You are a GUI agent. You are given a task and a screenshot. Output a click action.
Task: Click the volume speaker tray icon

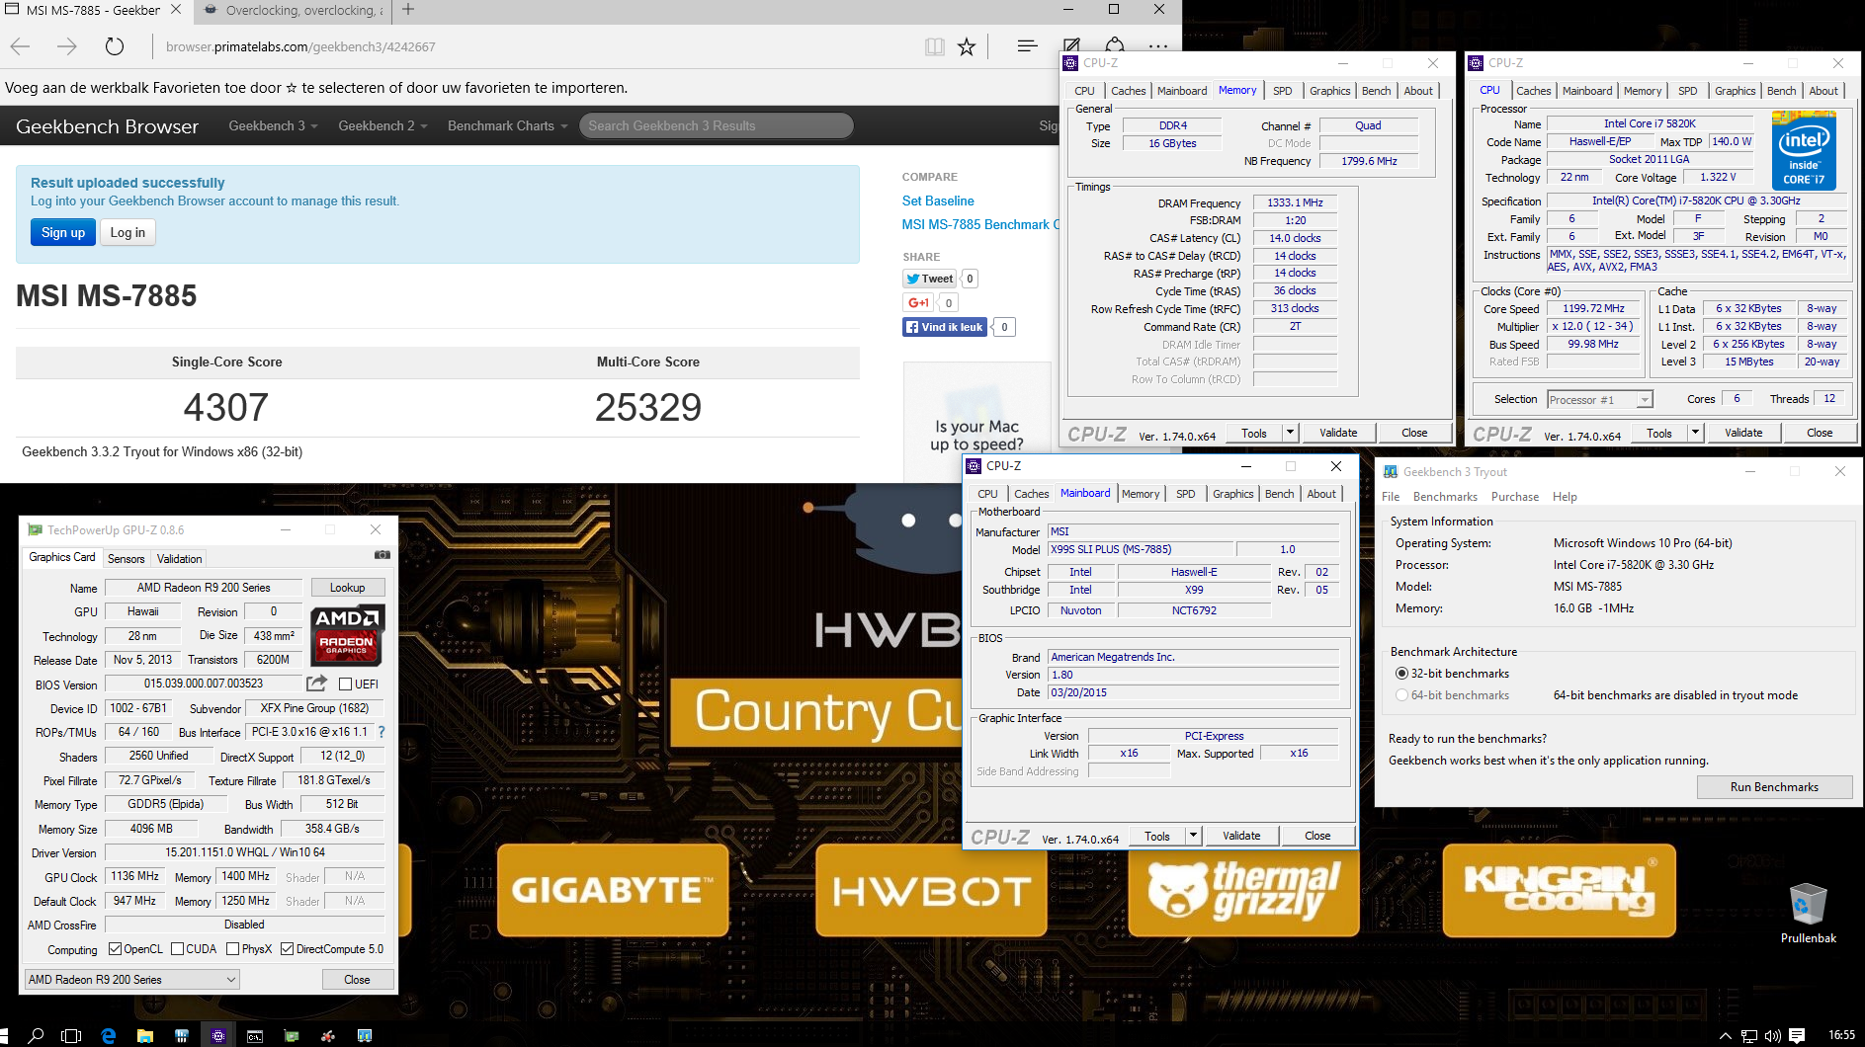coord(1773,1035)
